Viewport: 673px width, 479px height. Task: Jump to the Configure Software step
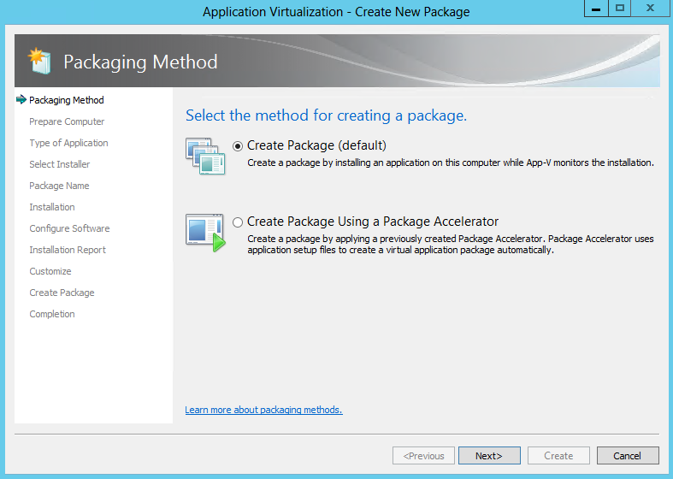tap(69, 228)
